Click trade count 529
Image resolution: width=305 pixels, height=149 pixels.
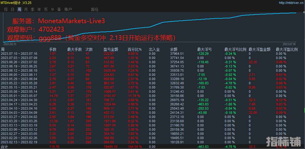click(x=88, y=125)
